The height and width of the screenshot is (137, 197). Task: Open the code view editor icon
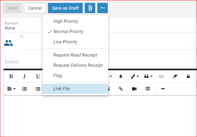(x=161, y=76)
